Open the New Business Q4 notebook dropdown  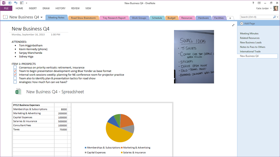click(42, 17)
